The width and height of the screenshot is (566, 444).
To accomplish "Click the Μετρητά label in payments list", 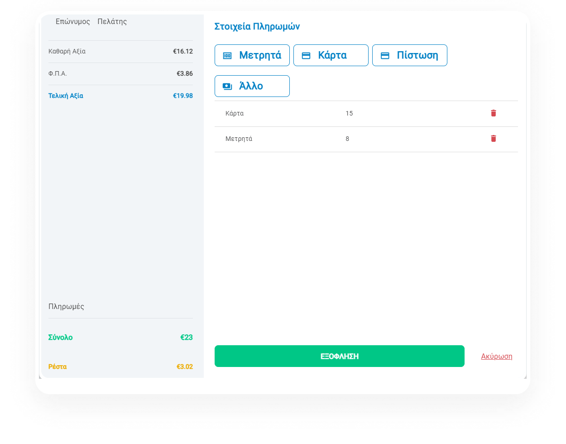I will (x=239, y=139).
